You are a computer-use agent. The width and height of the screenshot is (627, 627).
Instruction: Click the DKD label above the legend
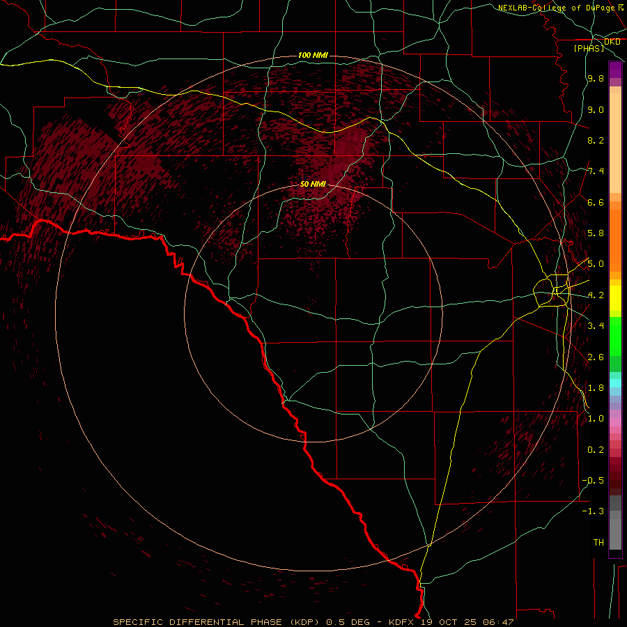click(612, 42)
